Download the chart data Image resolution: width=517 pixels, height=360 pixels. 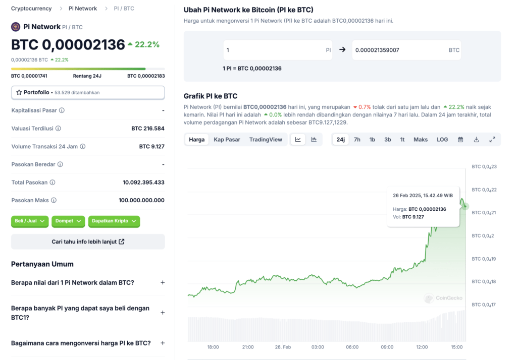click(x=476, y=140)
